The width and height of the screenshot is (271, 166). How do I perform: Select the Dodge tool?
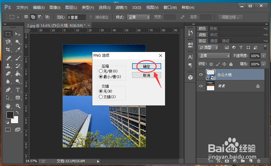tap(18, 81)
